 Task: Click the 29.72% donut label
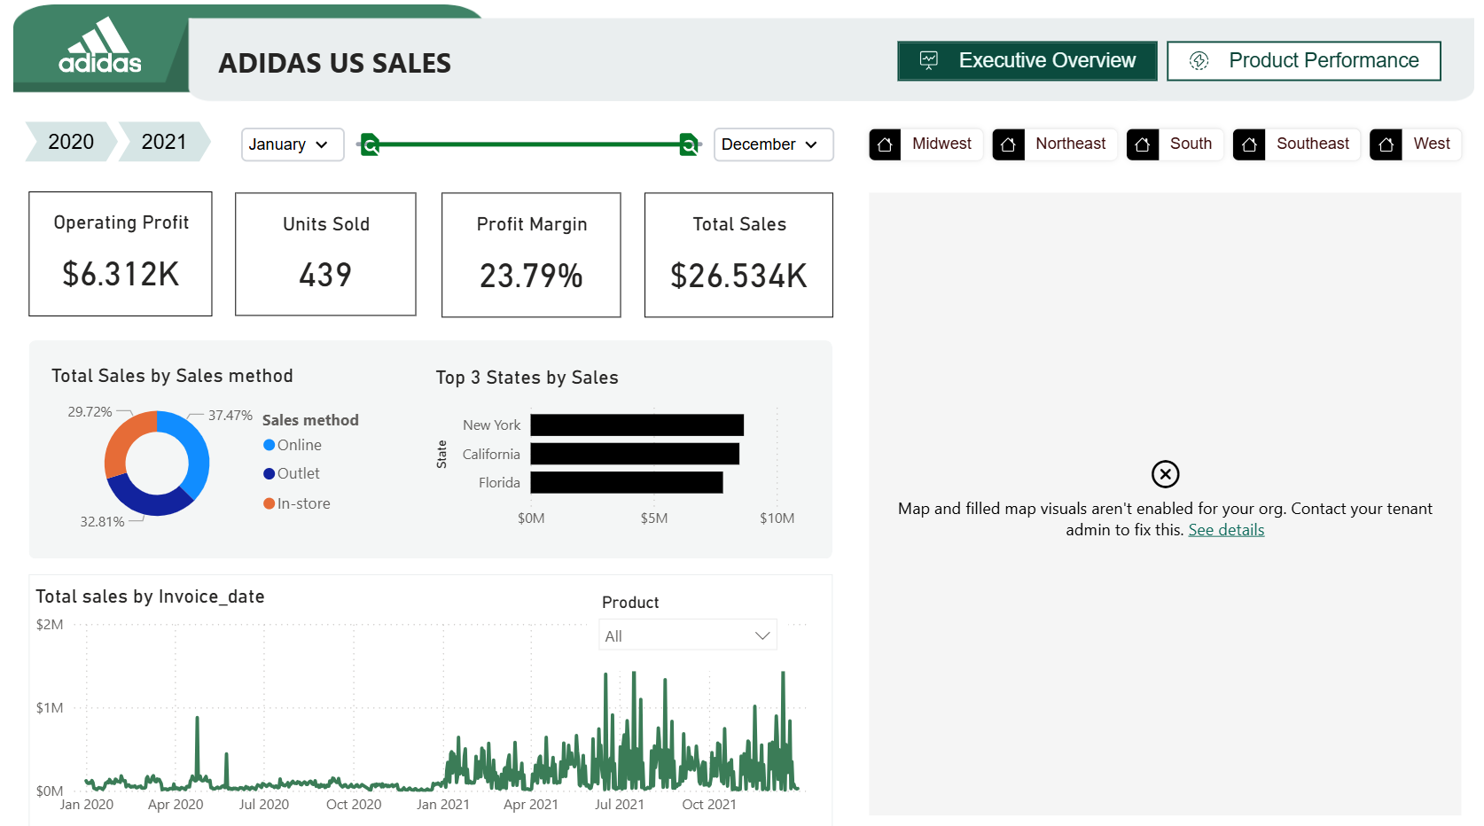[90, 412]
